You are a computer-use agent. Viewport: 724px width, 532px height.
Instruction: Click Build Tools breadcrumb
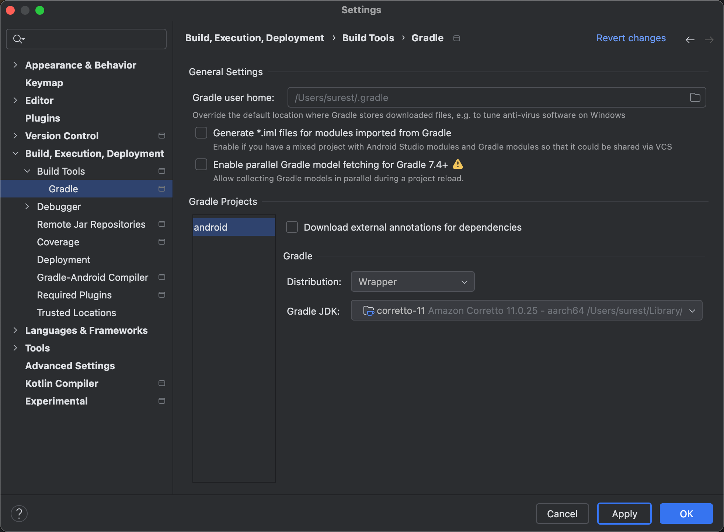(x=368, y=38)
